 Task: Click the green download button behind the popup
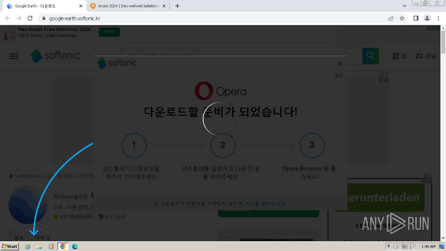(x=269, y=213)
